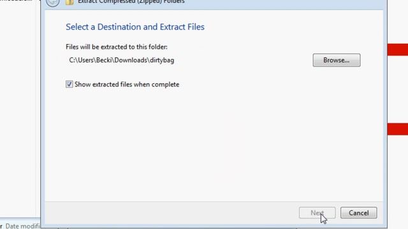Screen dimensions: 408x229
Task: Go back using the wizard's back arrow
Action: [x=53, y=3]
